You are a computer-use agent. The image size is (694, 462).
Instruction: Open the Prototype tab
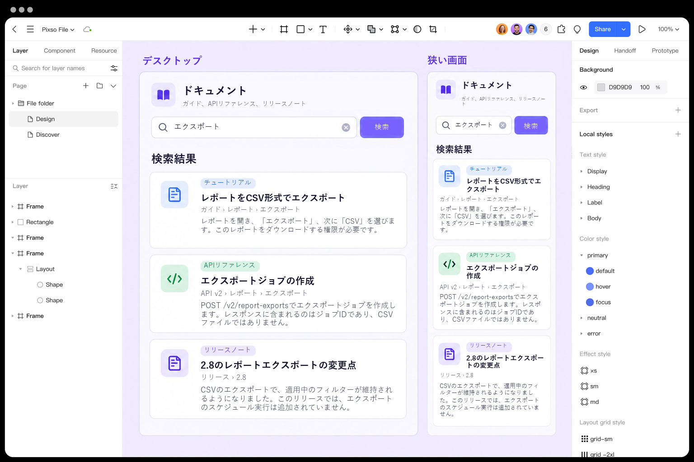click(x=665, y=51)
